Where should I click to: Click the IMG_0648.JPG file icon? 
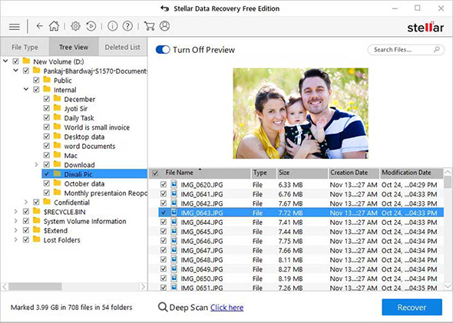click(x=174, y=259)
